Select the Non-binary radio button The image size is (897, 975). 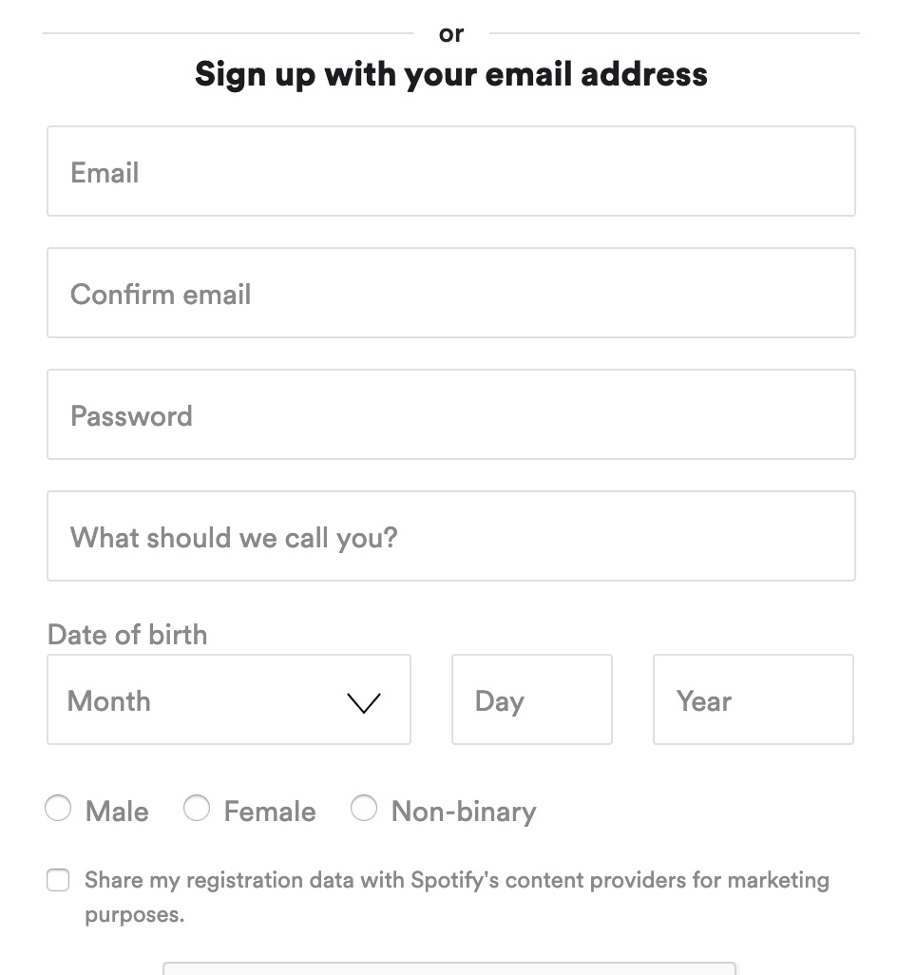pyautogui.click(x=364, y=807)
